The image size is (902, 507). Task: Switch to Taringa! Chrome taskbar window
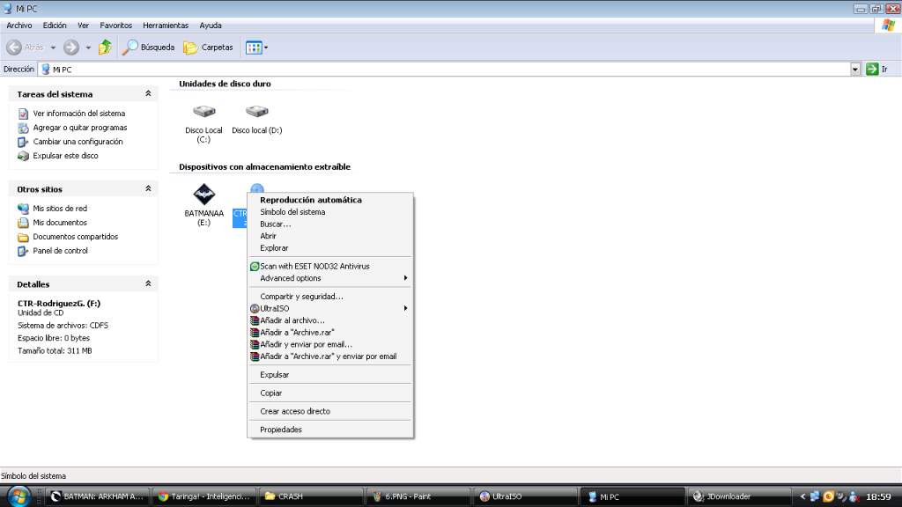(x=204, y=496)
